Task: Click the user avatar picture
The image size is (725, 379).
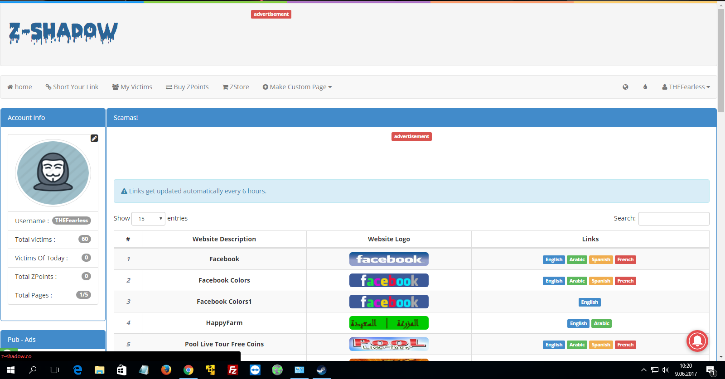Action: tap(53, 173)
